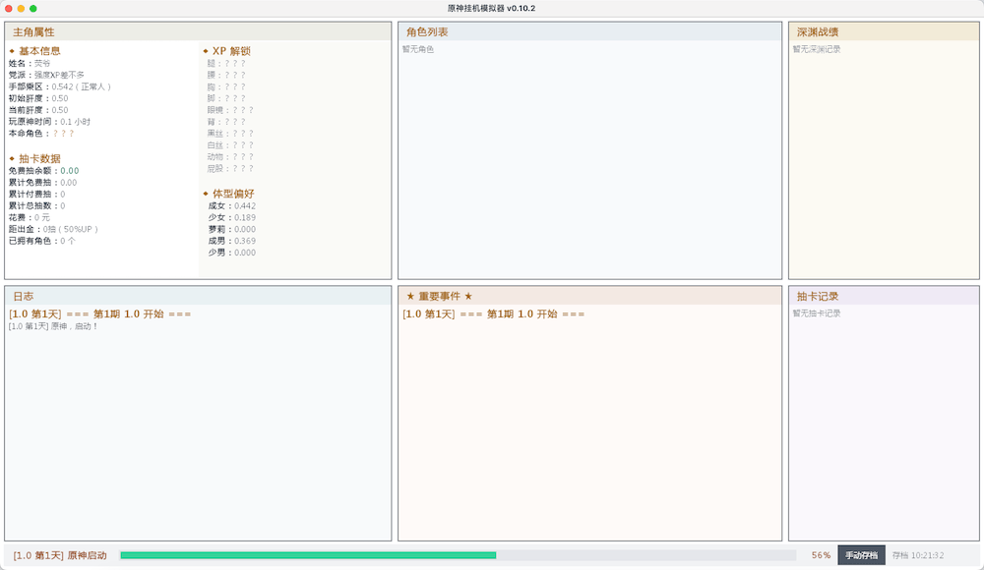Click the 体型偏好 section heading
Image resolution: width=984 pixels, height=570 pixels.
[233, 194]
